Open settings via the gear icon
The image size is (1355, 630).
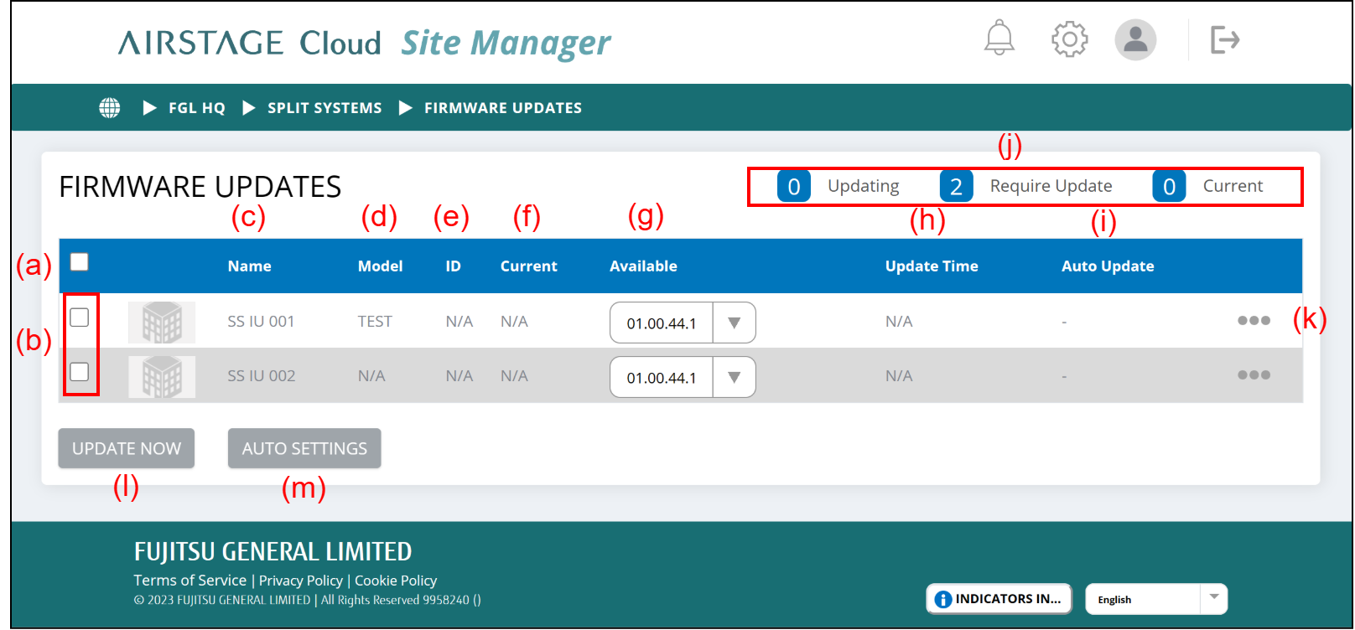pyautogui.click(x=1069, y=39)
